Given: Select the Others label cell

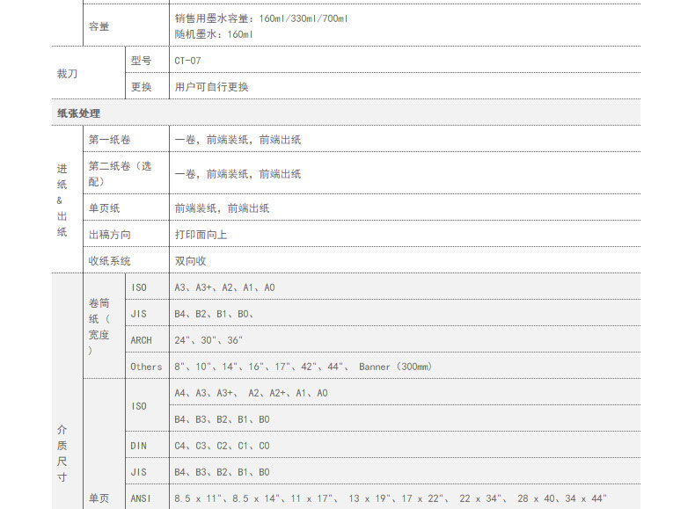Looking at the screenshot, I should point(146,367).
